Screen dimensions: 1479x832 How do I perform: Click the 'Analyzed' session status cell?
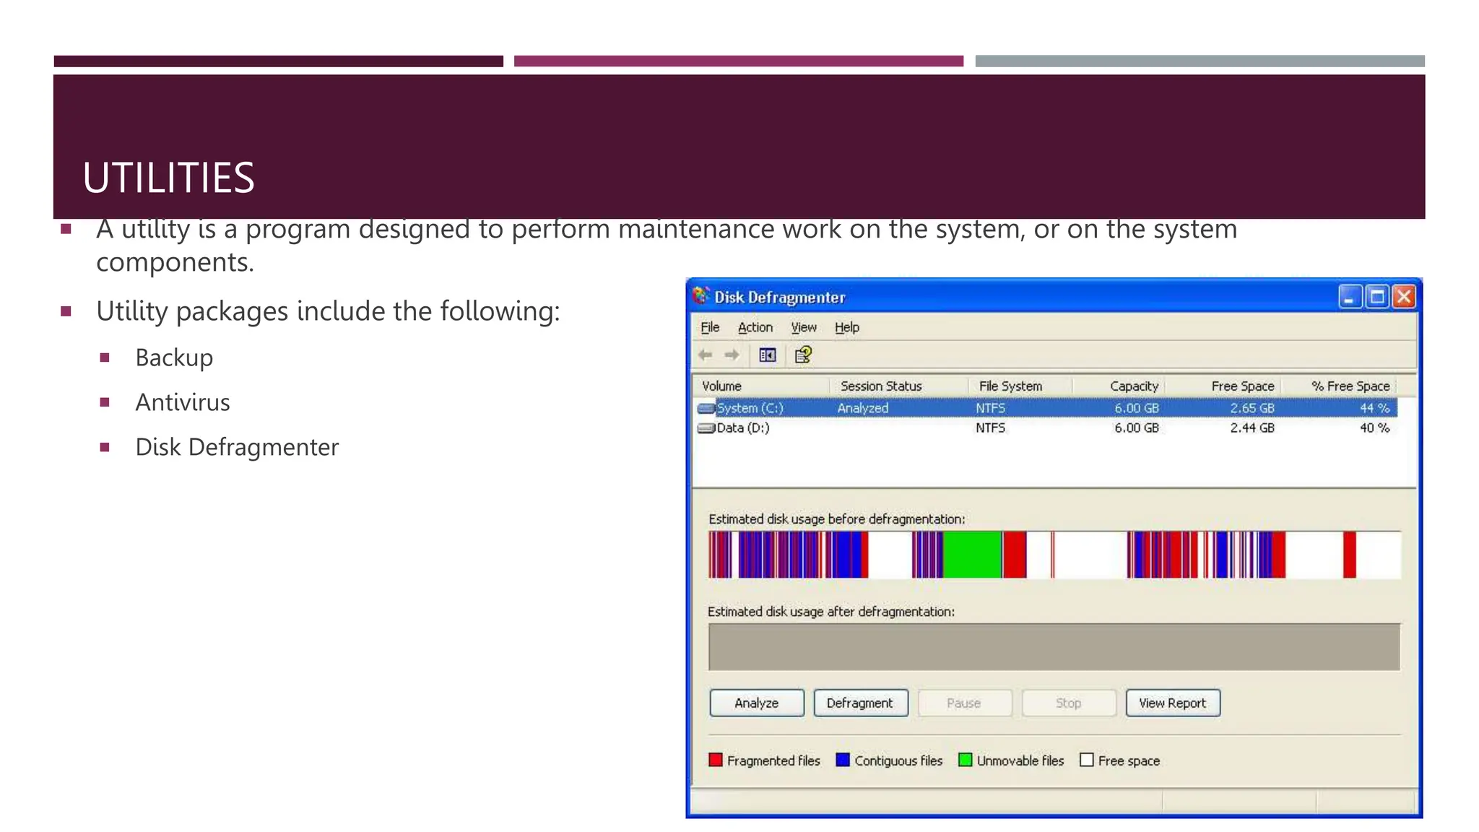[863, 408]
